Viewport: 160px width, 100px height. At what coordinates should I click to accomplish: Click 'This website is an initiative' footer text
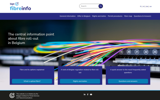pyautogui.click(x=28, y=96)
